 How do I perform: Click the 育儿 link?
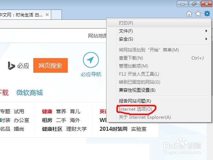coord(75,111)
